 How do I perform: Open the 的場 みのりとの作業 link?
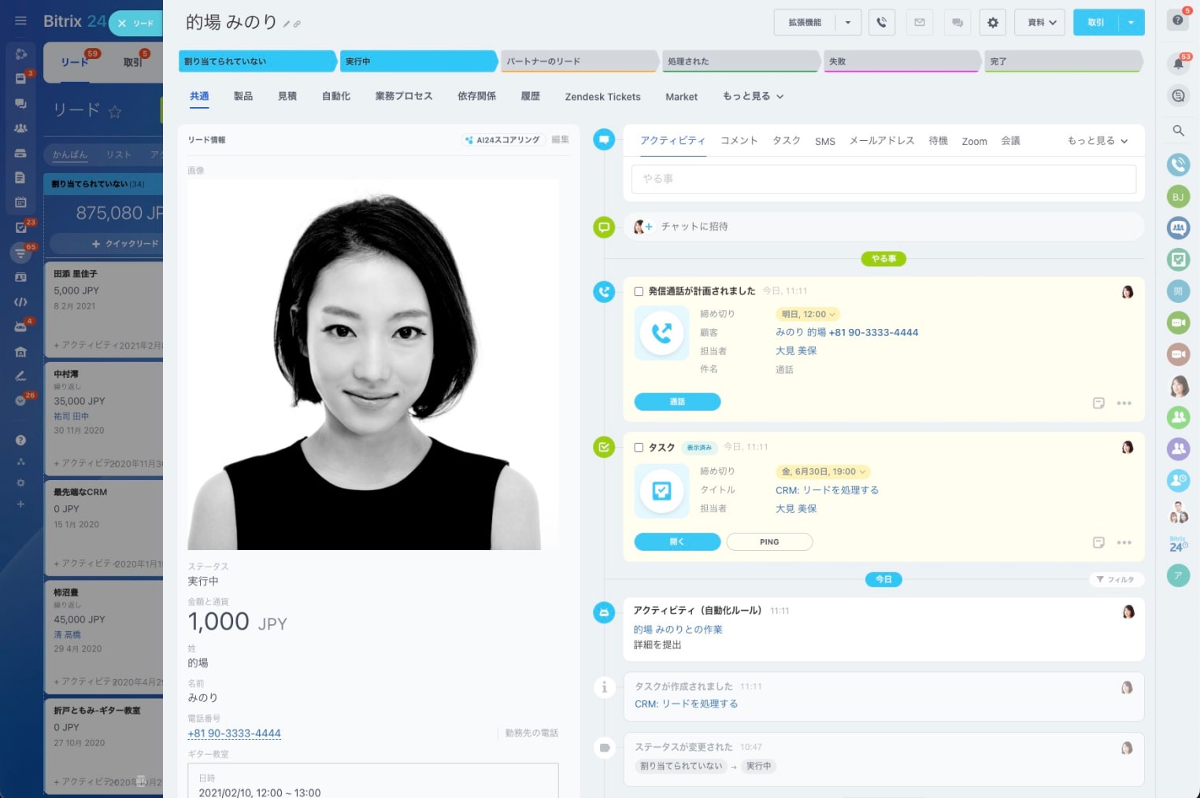click(x=678, y=630)
